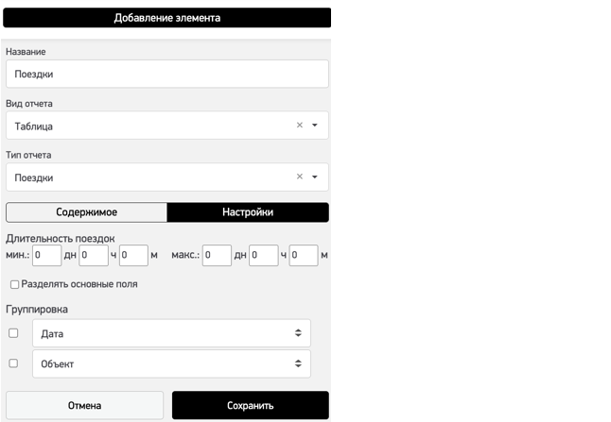Enable Разделять основные поля checkbox
Image resolution: width=611 pixels, height=422 pixels.
[x=14, y=285]
